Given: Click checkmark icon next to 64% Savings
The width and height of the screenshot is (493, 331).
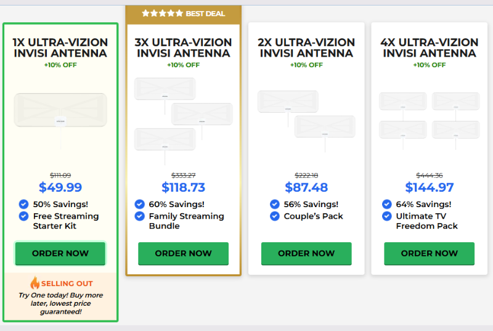Looking at the screenshot, I should pos(387,204).
